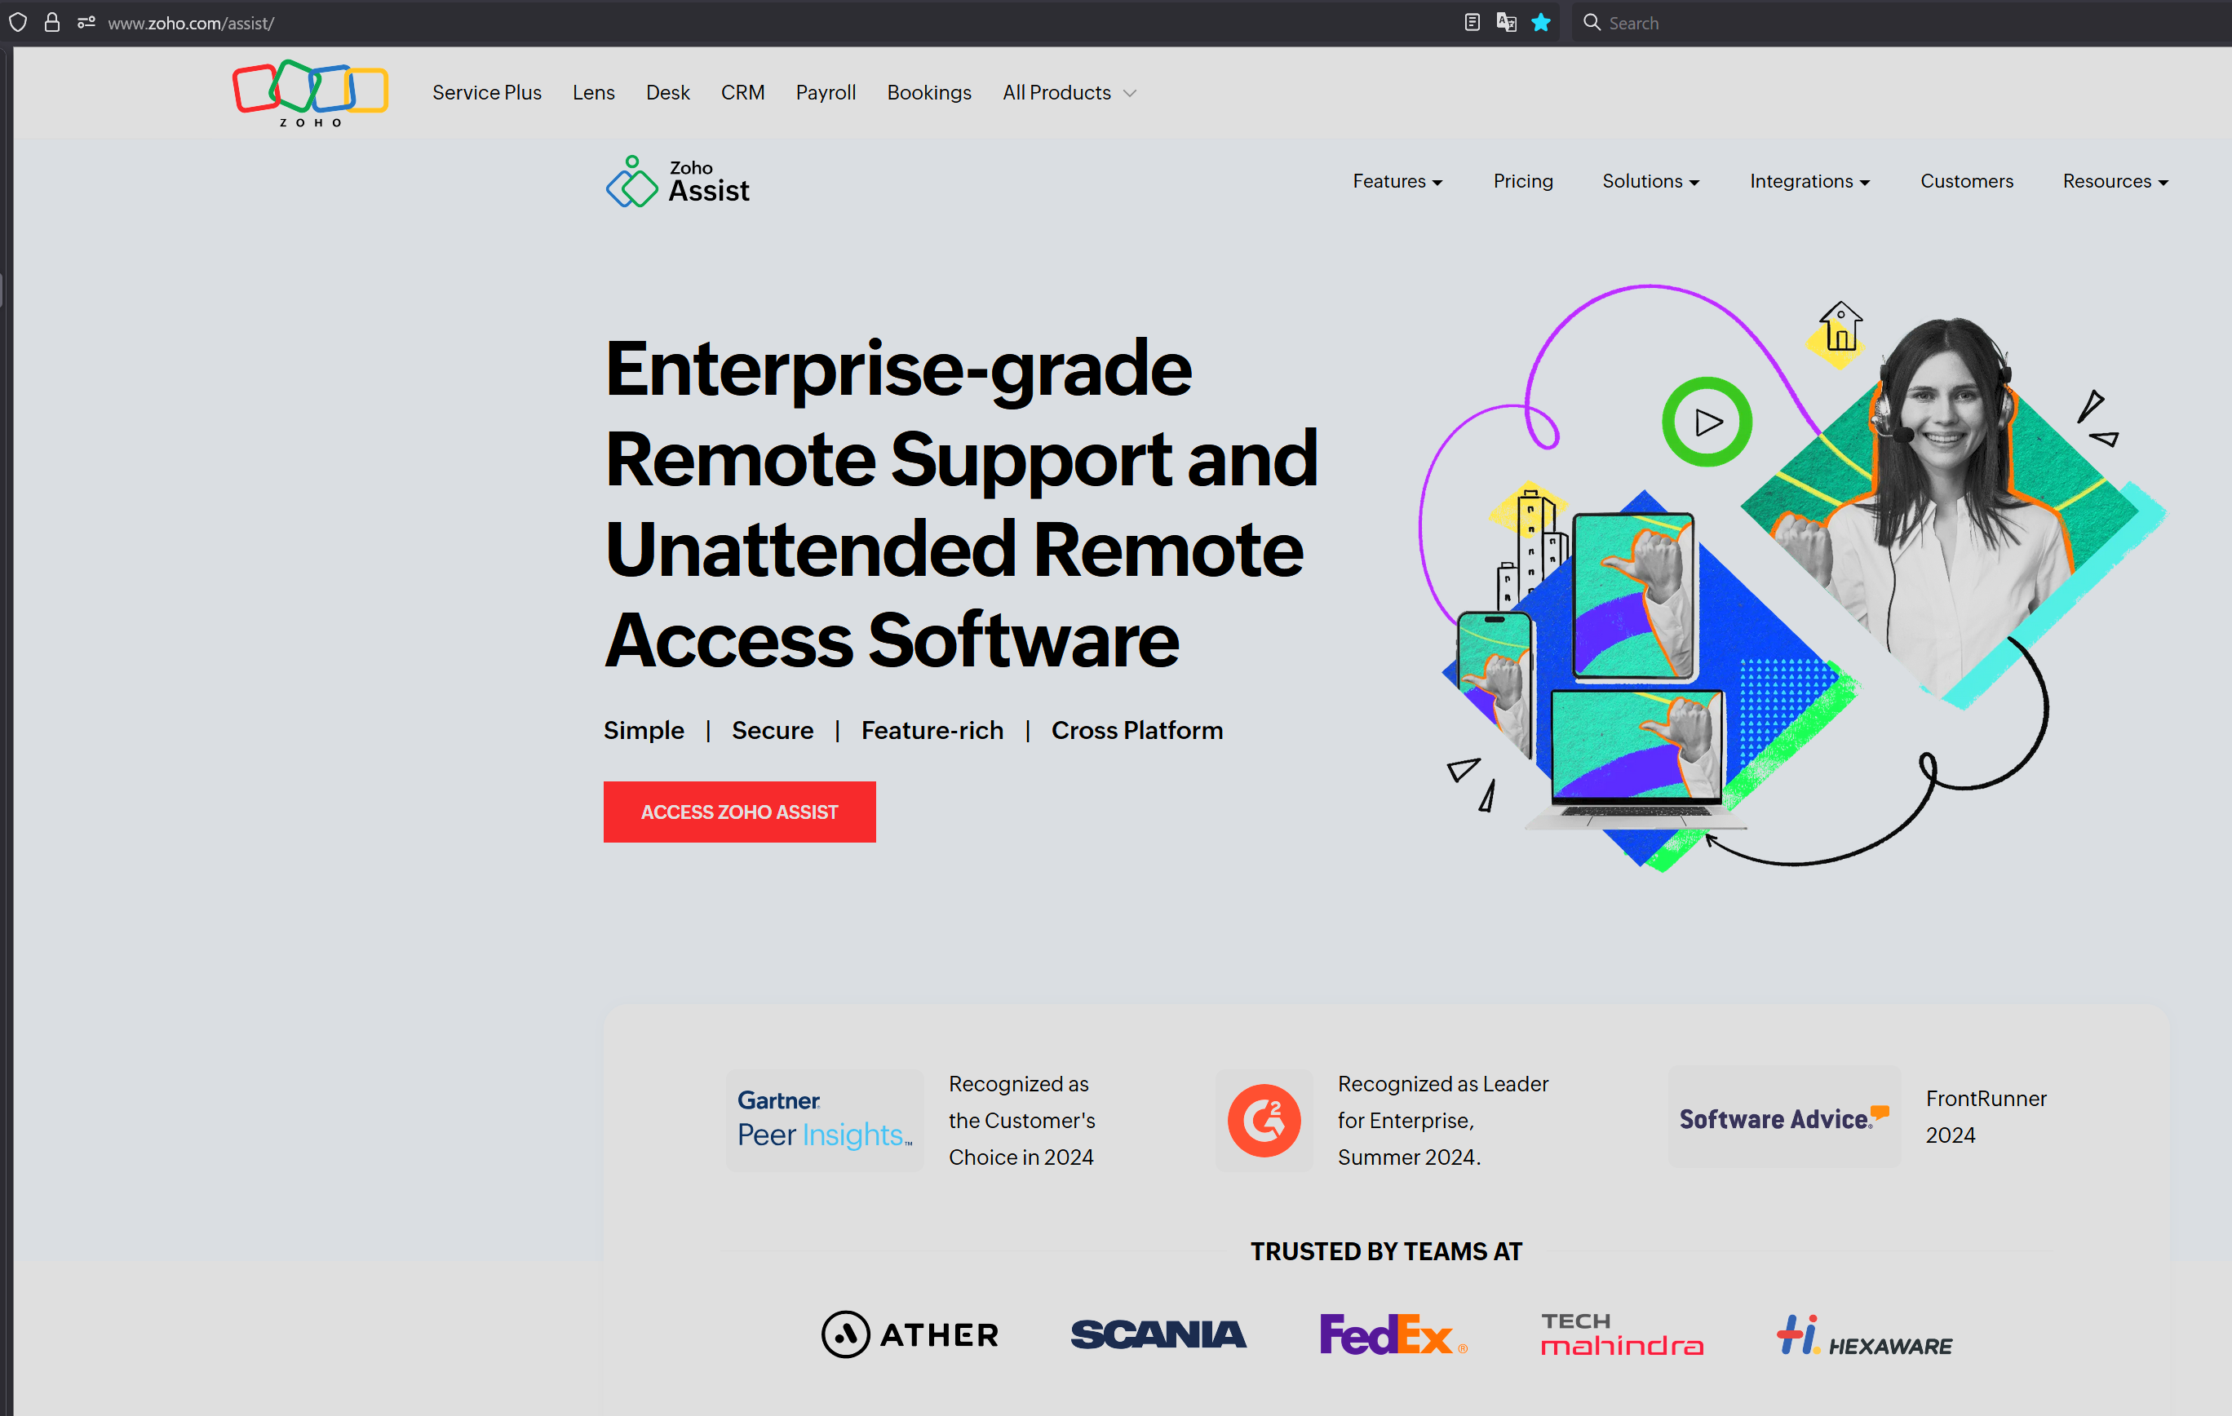Click the 'Feature-rich' tagline text
The image size is (2232, 1416).
(932, 730)
